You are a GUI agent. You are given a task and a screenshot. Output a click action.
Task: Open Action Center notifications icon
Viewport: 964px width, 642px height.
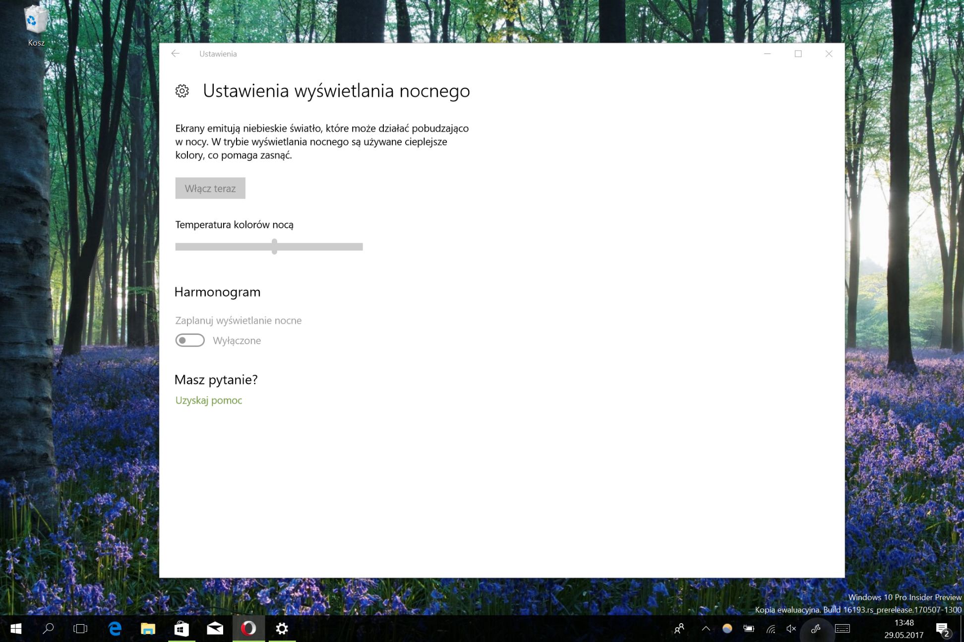pyautogui.click(x=943, y=629)
